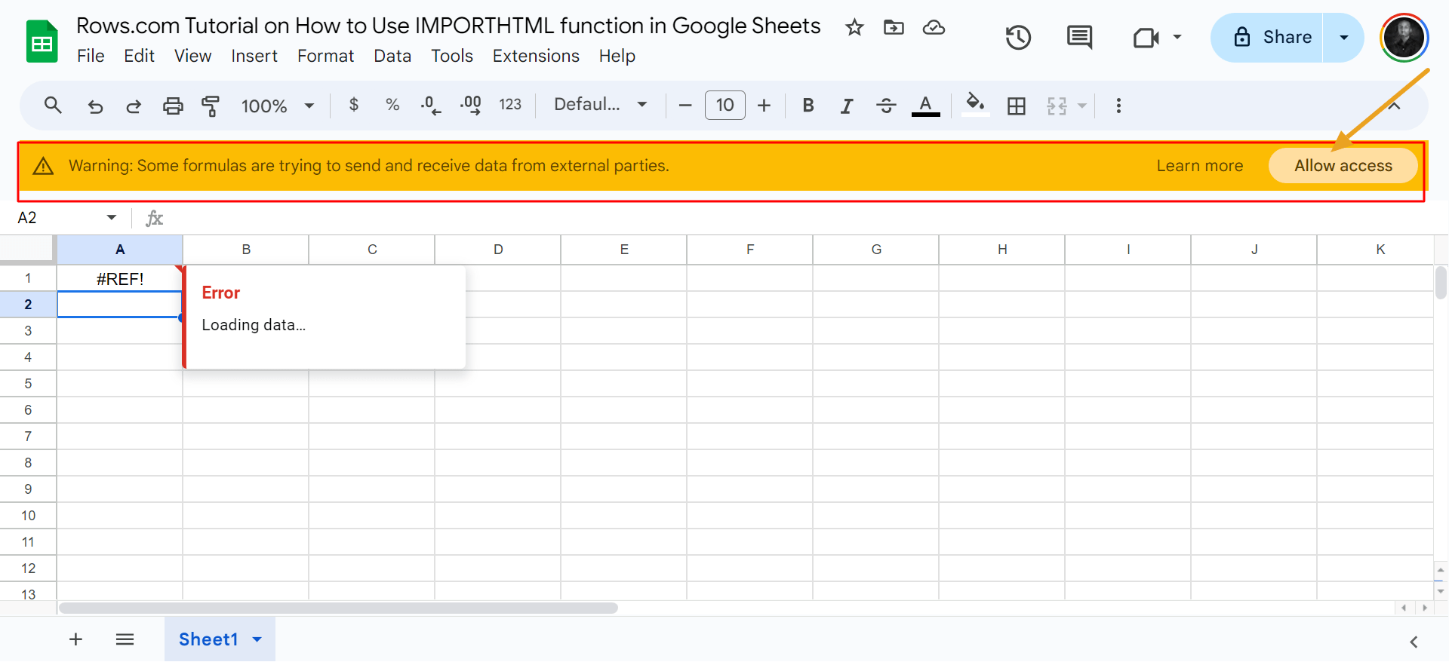The height and width of the screenshot is (662, 1449).
Task: Activate the paint format tool
Action: click(211, 106)
